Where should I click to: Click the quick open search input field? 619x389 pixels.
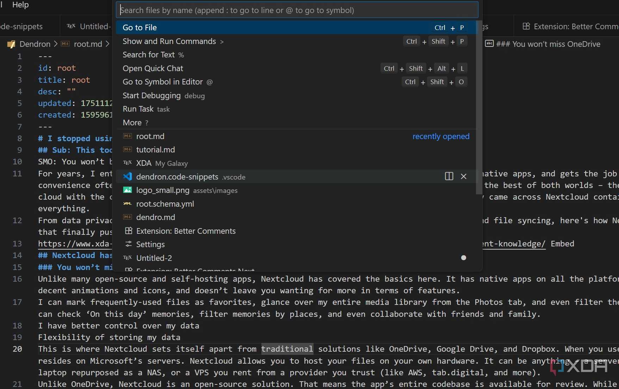point(297,10)
